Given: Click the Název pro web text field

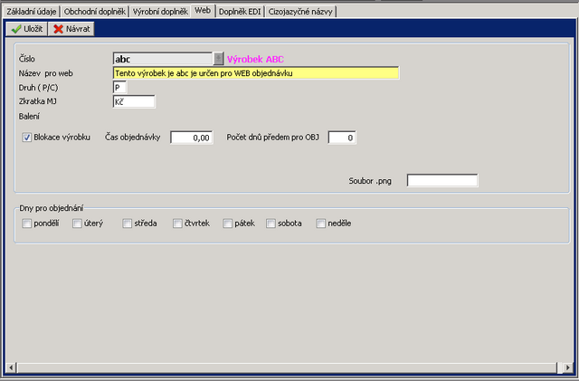Looking at the screenshot, I should coord(255,72).
